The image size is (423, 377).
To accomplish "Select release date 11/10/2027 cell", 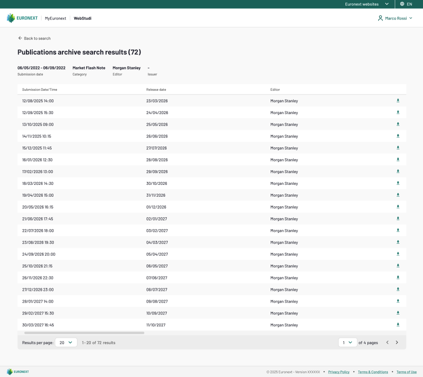I will click(x=155, y=325).
